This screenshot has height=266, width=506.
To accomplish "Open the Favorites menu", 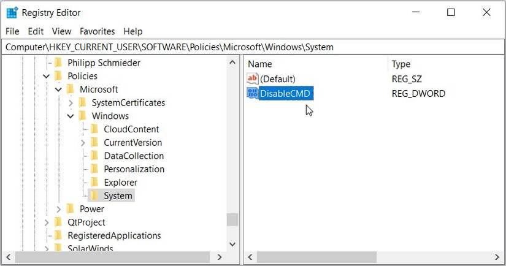I will tap(97, 31).
